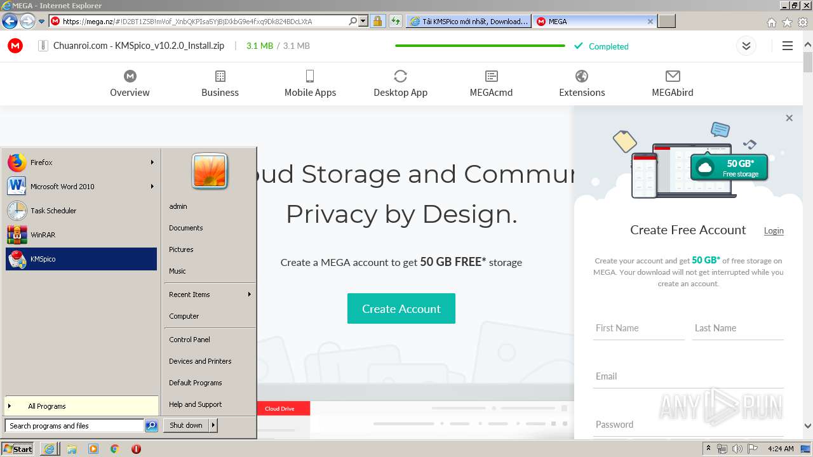Open Computer from Start menu
The width and height of the screenshot is (813, 457).
click(184, 316)
